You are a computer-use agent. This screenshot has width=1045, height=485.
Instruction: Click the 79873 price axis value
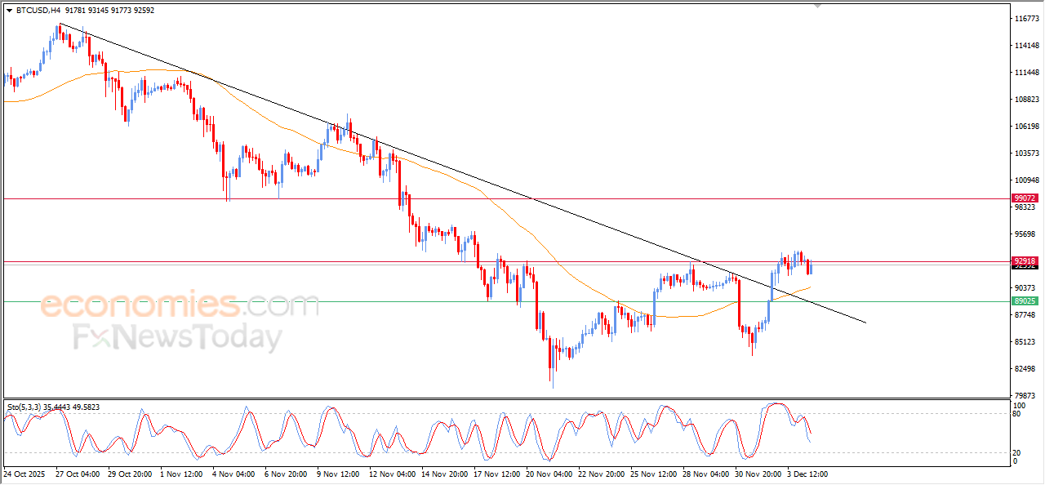point(1025,396)
